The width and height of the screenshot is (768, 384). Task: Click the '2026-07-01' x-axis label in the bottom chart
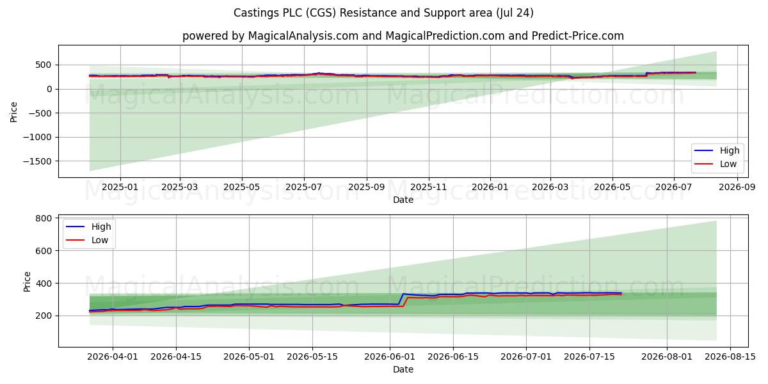pos(526,357)
